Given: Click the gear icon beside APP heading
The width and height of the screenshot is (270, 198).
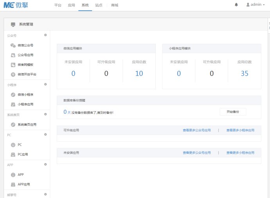Looking at the screenshot, I should (45, 164).
